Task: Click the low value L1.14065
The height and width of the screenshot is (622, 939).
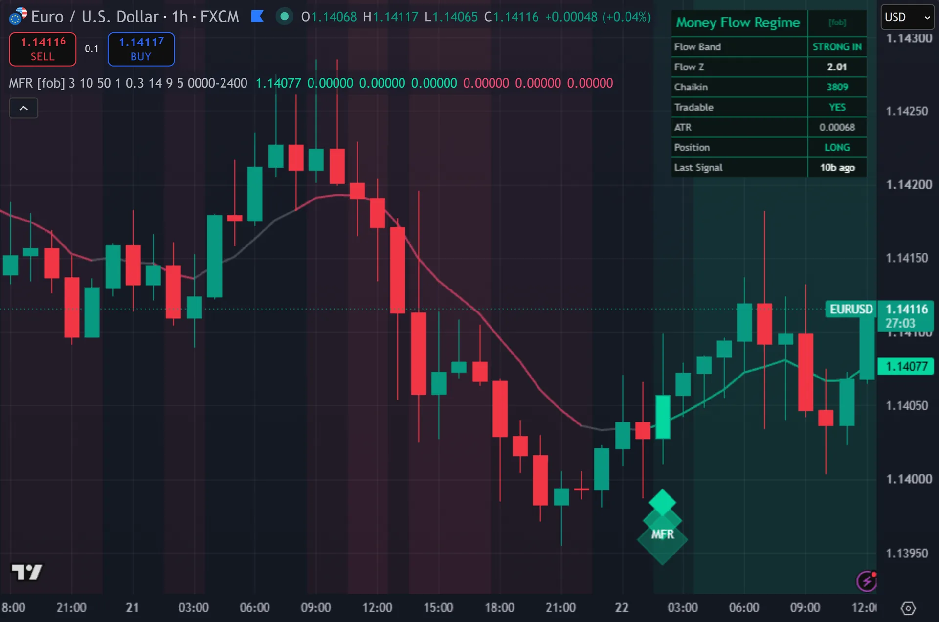Action: [451, 17]
